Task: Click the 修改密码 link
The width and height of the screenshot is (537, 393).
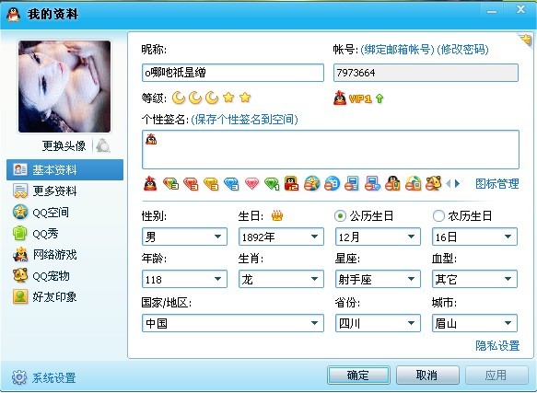Action: 462,50
